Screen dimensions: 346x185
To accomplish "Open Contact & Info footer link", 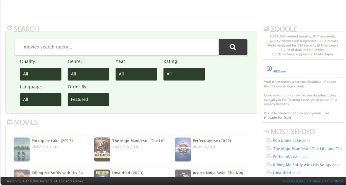I will 294,181.
